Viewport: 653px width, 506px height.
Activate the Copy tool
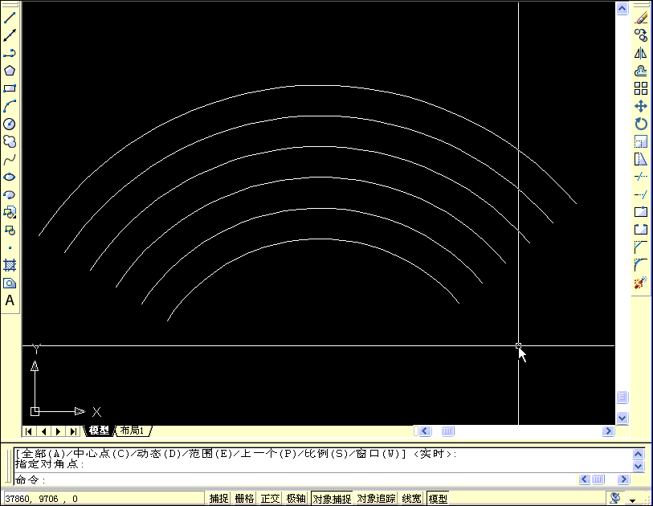pos(640,34)
